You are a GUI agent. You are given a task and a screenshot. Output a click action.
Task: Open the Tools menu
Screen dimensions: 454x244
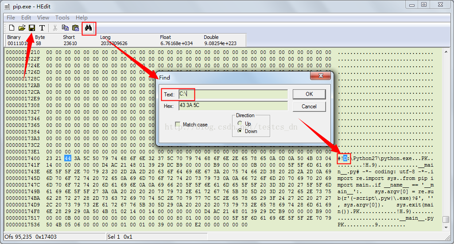pos(62,18)
